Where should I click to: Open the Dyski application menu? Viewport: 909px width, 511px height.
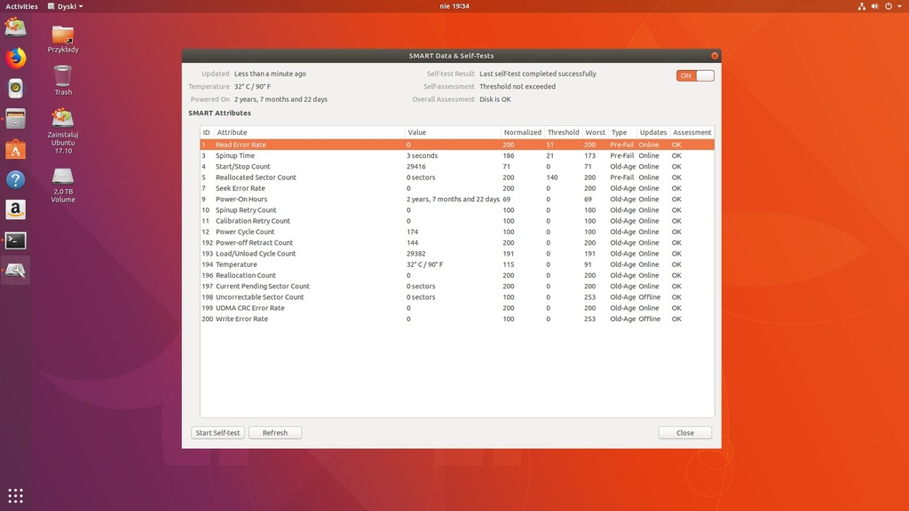click(66, 6)
